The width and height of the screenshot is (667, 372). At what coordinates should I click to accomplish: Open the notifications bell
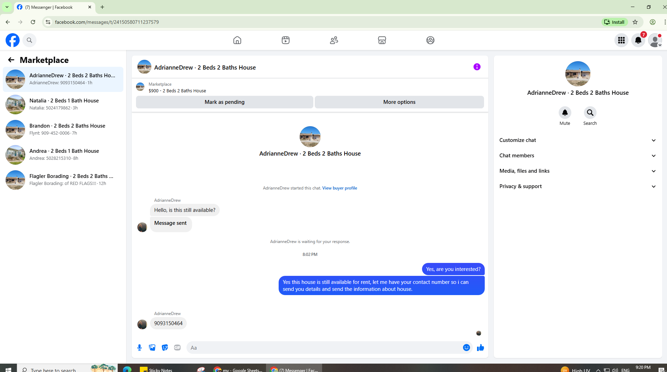pyautogui.click(x=638, y=40)
